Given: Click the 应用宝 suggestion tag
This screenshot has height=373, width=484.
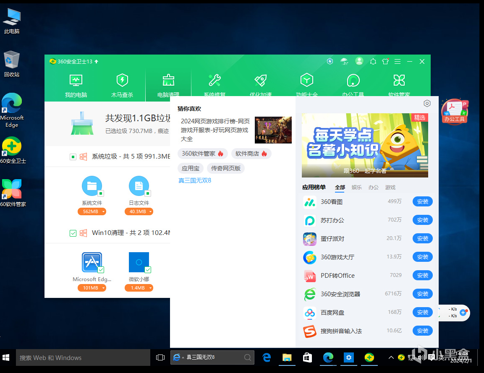Looking at the screenshot, I should [x=191, y=168].
